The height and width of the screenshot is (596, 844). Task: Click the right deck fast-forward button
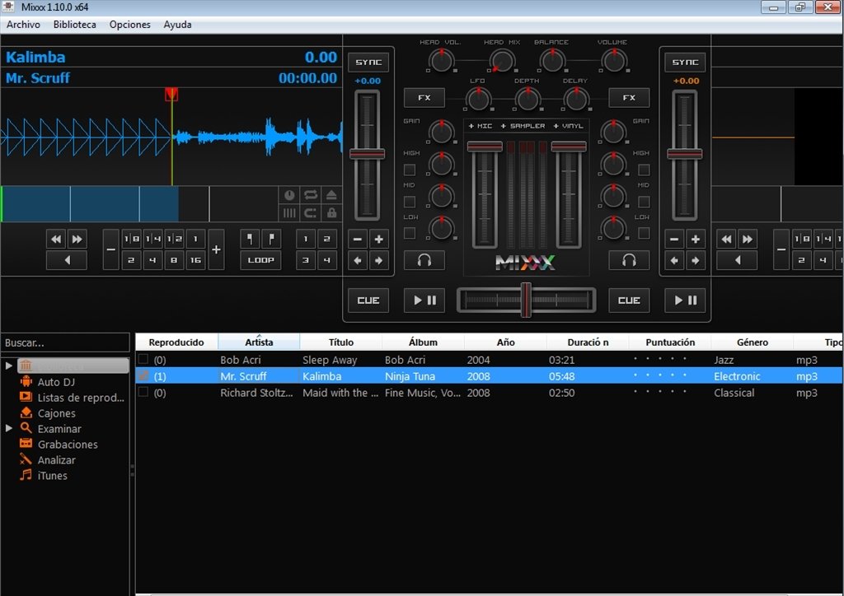point(747,240)
